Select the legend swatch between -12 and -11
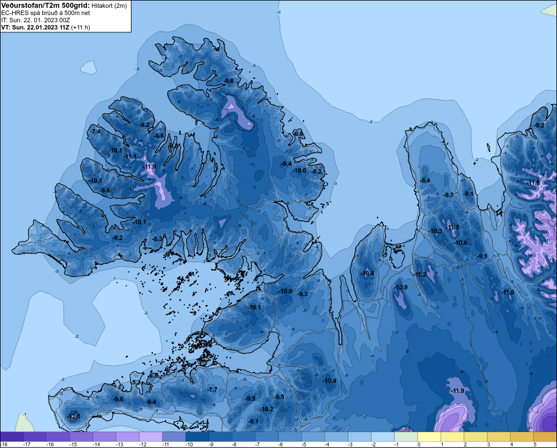This screenshot has width=557, height=448. [x=150, y=437]
